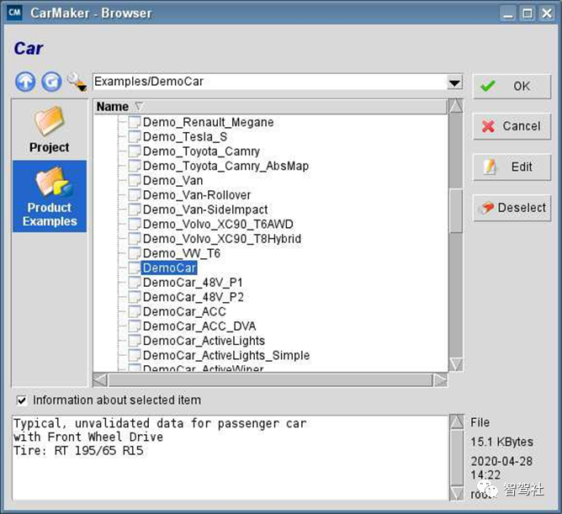Select the Product Examples panel

(x=50, y=196)
